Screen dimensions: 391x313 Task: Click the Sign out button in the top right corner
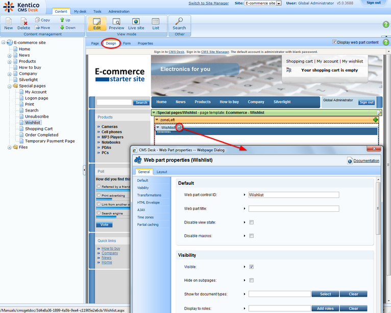(x=374, y=3)
